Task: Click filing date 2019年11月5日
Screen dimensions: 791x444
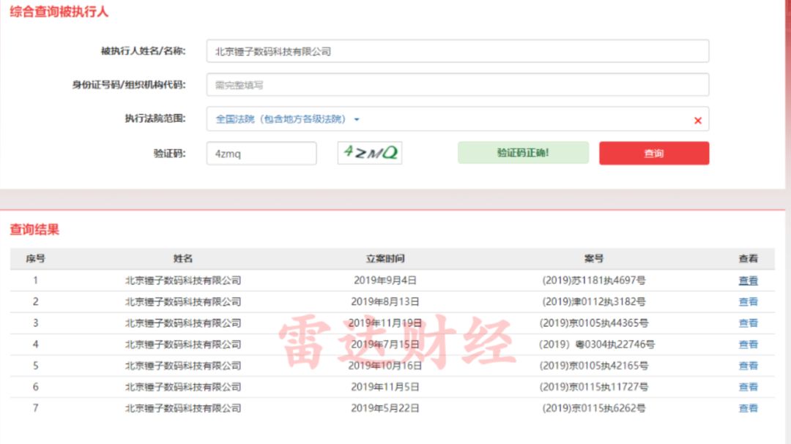Action: [385, 387]
